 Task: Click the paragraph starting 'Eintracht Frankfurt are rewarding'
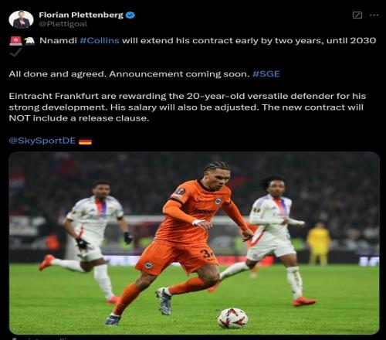188,107
